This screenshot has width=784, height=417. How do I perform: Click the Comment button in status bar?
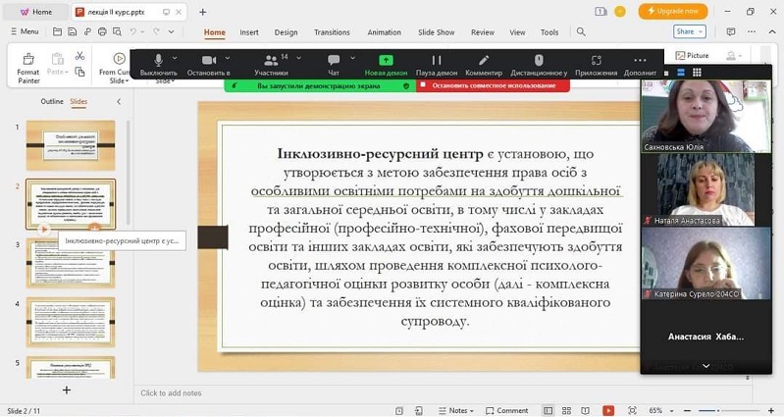506,410
